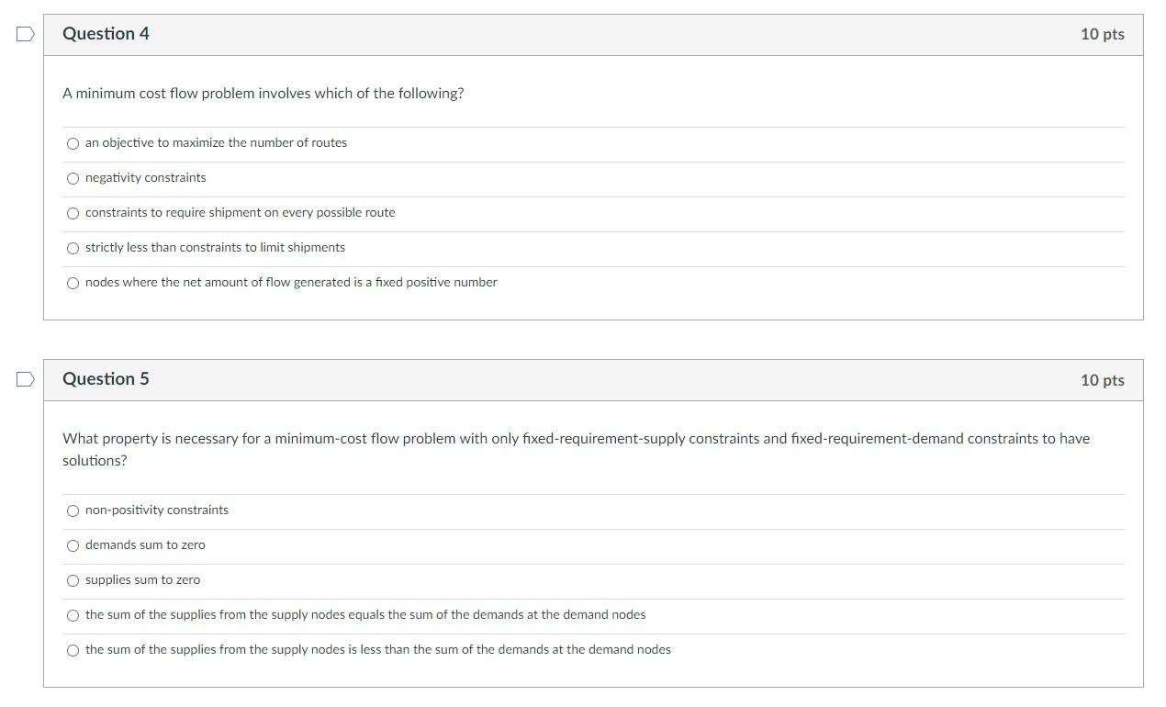1166x707 pixels.
Task: Click the 'demands sum to zero' option label text
Action: [x=144, y=545]
